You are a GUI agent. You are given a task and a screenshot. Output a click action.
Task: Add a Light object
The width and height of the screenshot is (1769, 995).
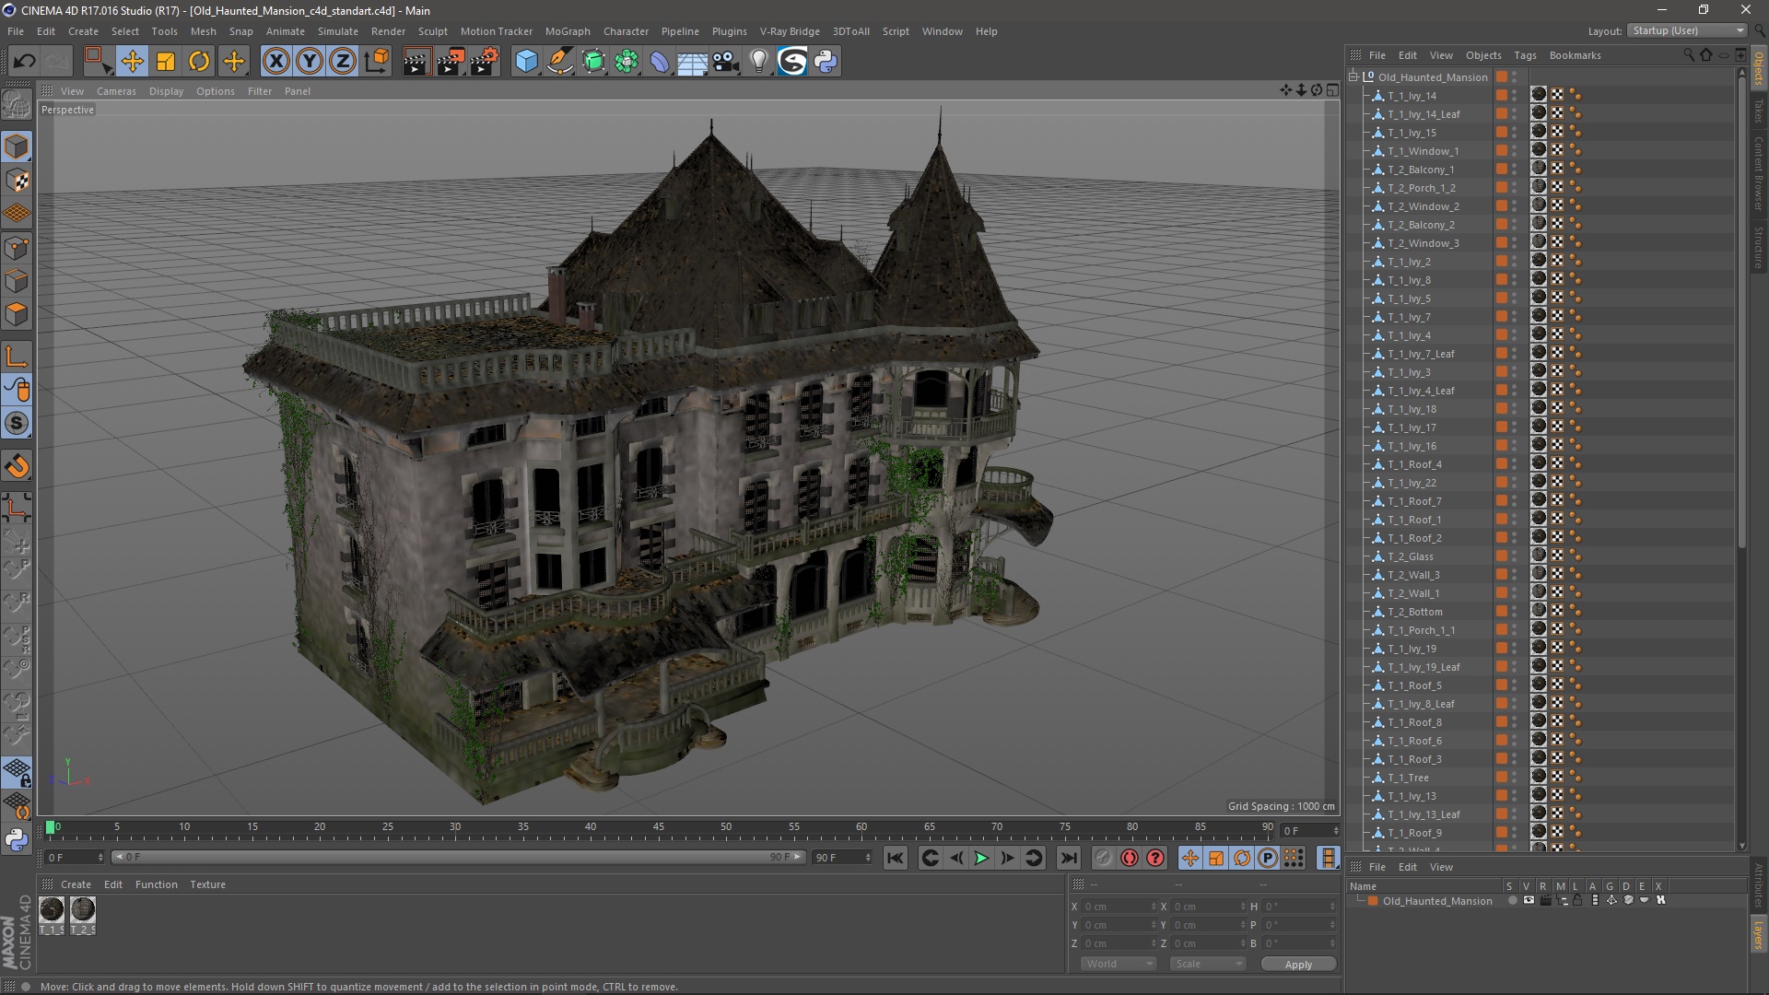[758, 62]
